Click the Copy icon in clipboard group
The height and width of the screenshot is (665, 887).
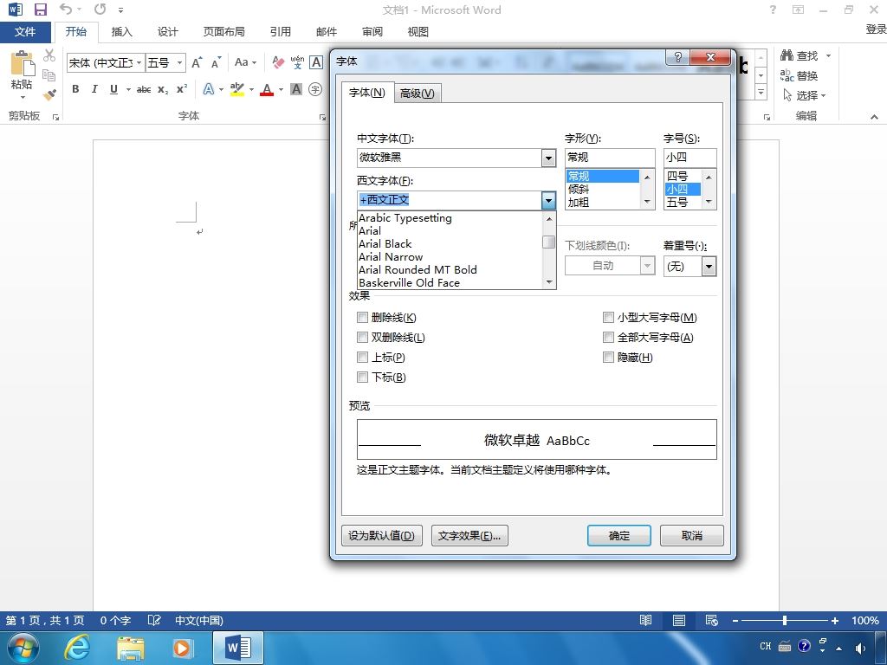coord(49,75)
